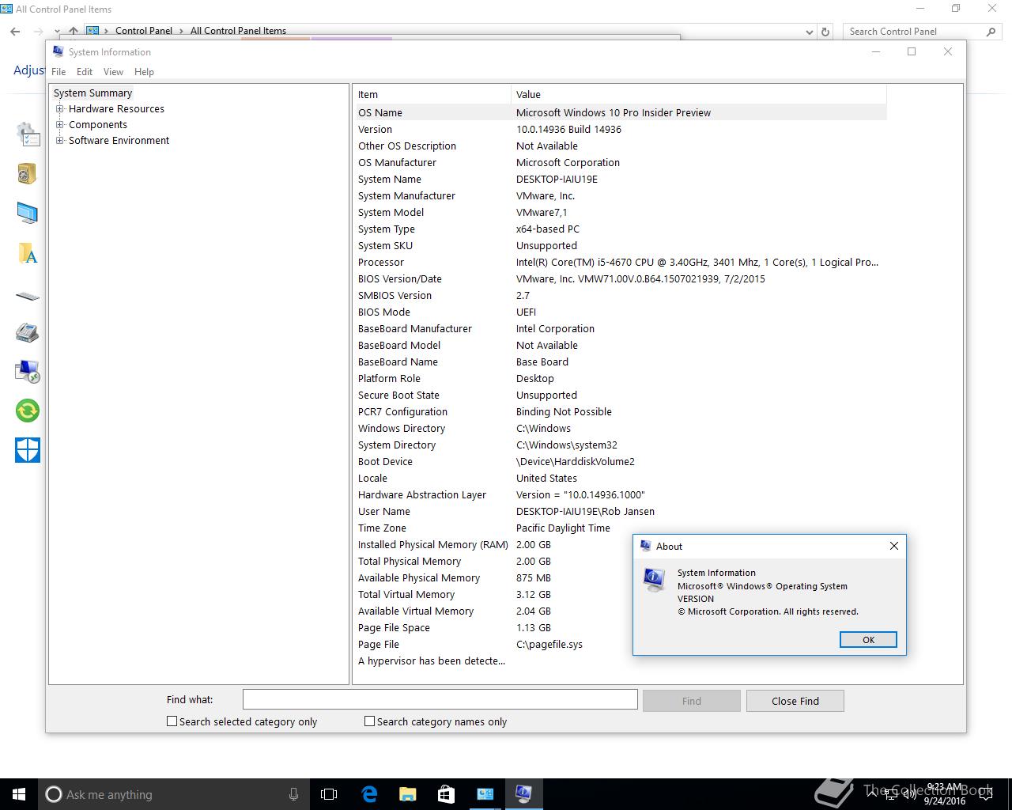Open the Fonts folder icon

tap(28, 253)
